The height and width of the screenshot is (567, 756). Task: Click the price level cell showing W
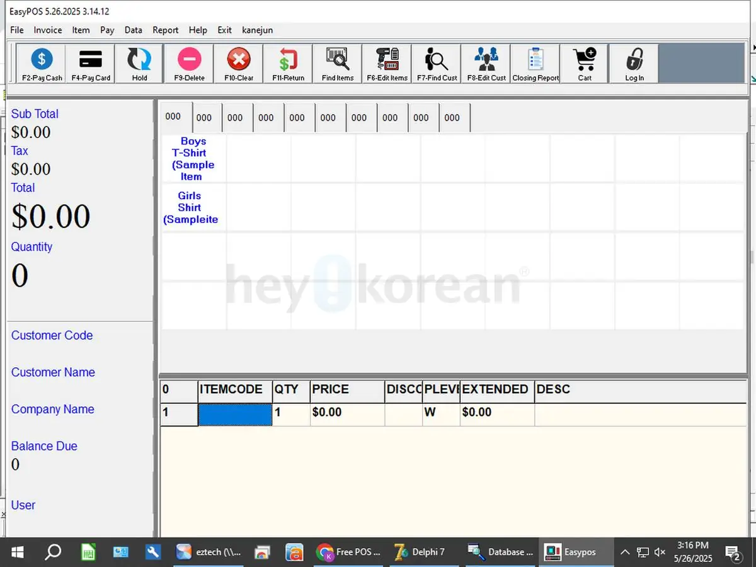[441, 413]
